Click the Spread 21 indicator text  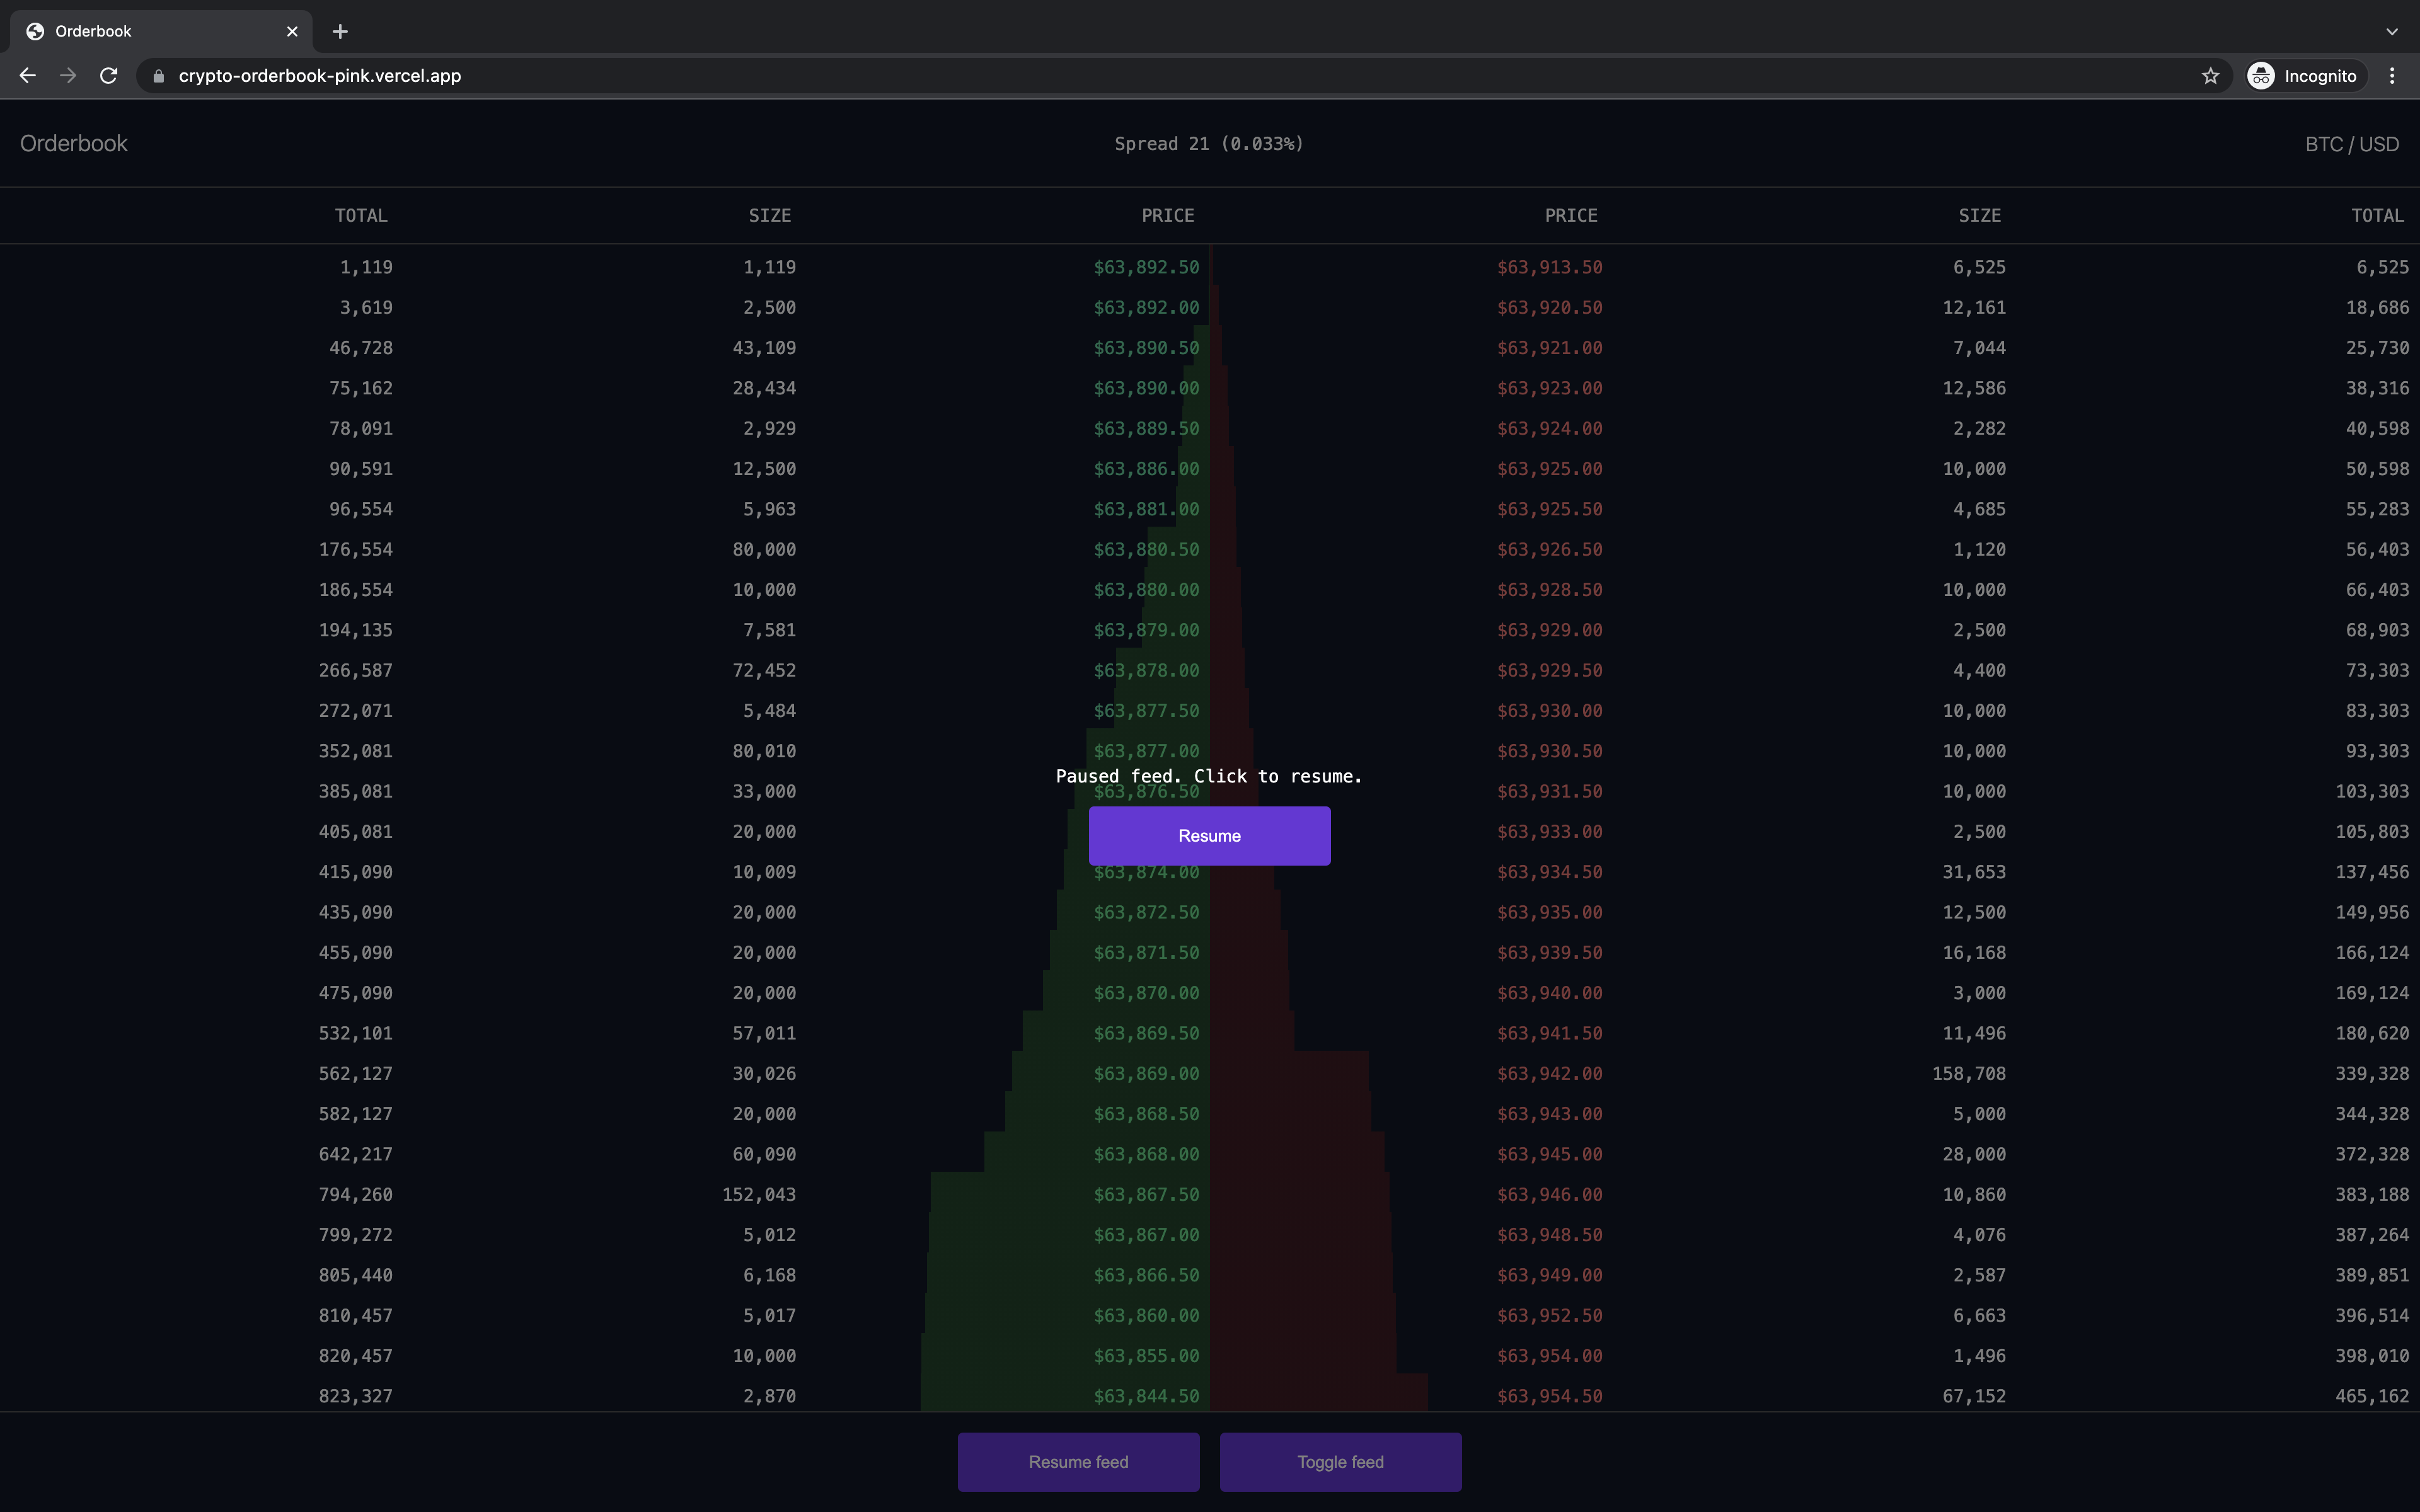pos(1208,144)
